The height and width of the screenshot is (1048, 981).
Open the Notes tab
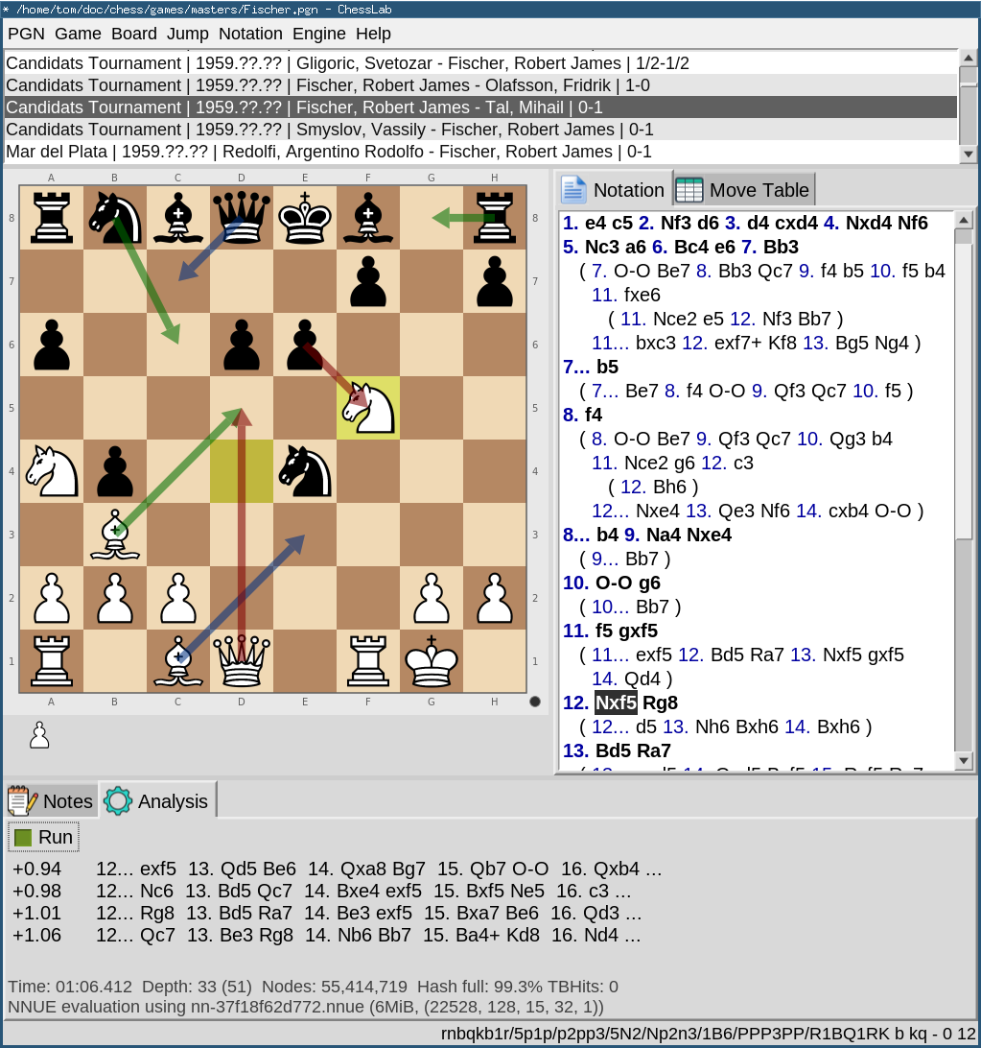pos(52,801)
